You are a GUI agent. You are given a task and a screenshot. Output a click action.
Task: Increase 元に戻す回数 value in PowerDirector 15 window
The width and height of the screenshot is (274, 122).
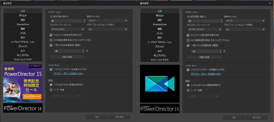pos(222,20)
